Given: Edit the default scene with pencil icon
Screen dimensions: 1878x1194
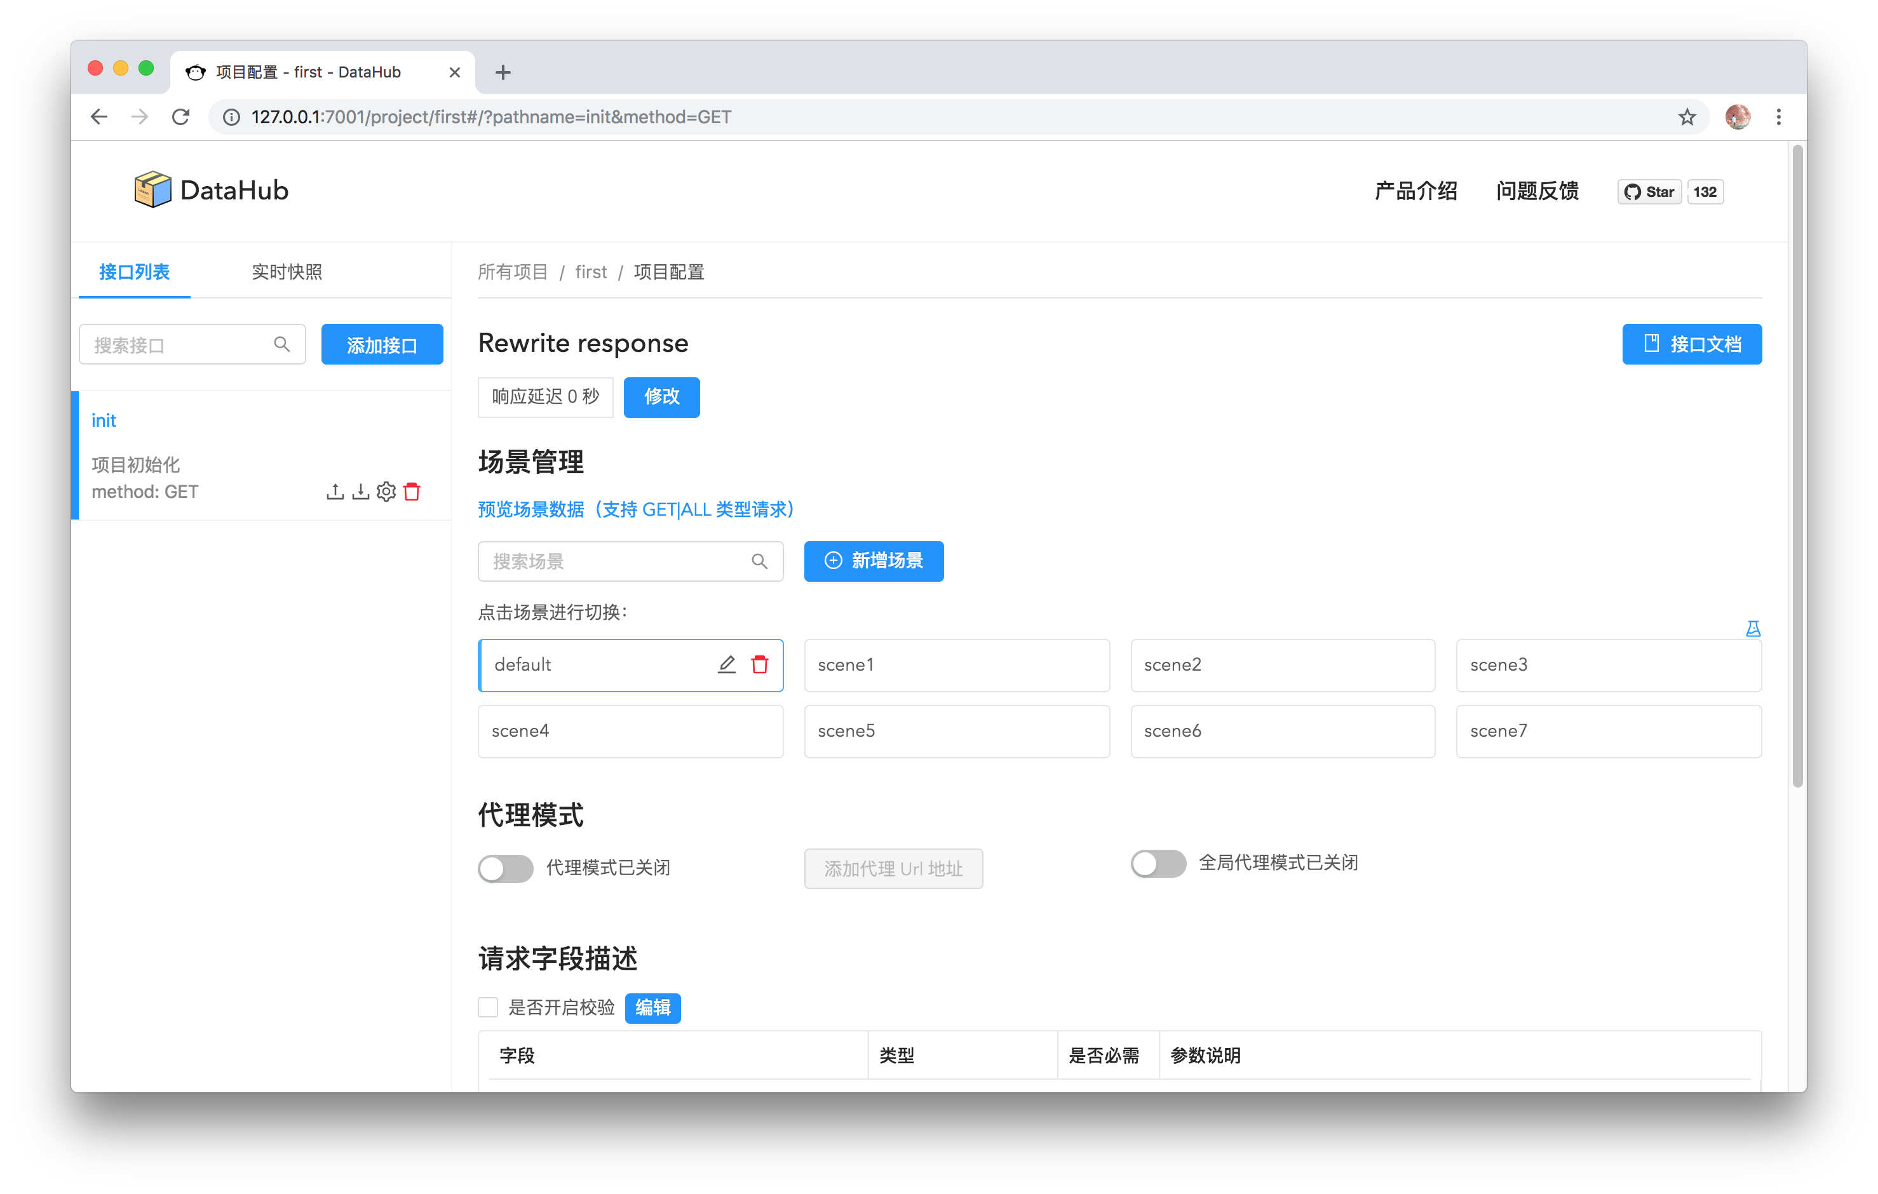Looking at the screenshot, I should pos(726,664).
